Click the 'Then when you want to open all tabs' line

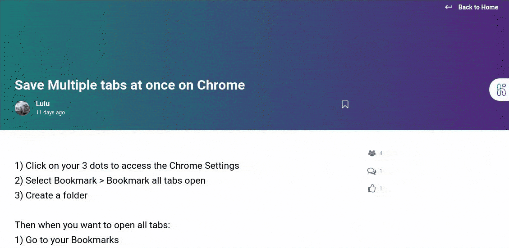tap(92, 225)
